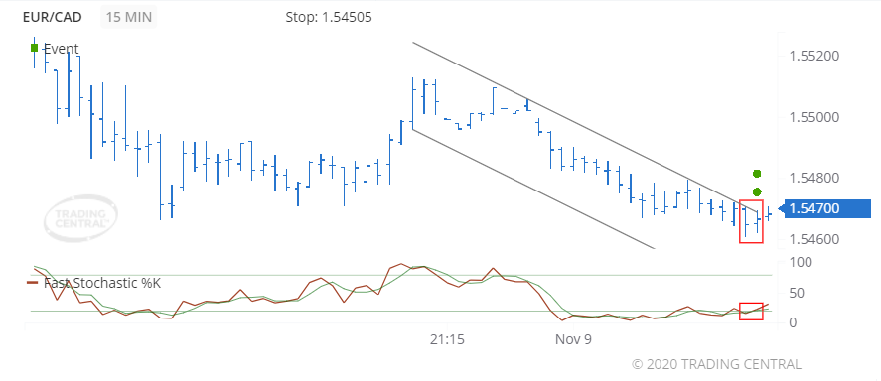Click the 1.54600 price axis label

point(814,239)
